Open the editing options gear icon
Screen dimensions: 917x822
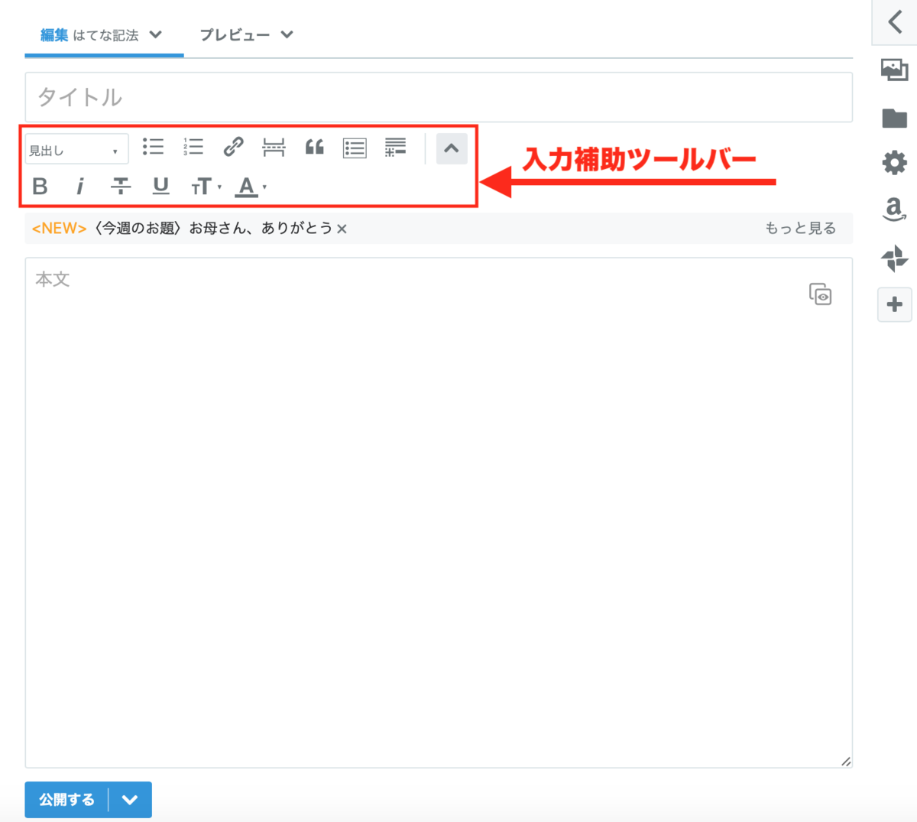click(894, 162)
